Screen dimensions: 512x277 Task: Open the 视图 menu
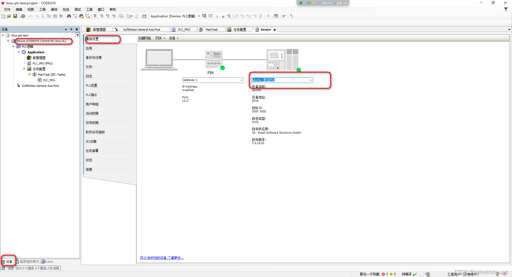(x=31, y=9)
